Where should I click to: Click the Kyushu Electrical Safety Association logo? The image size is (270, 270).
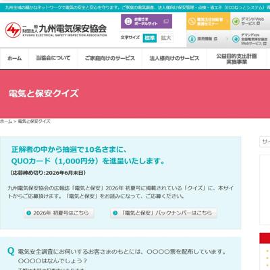(x=56, y=30)
